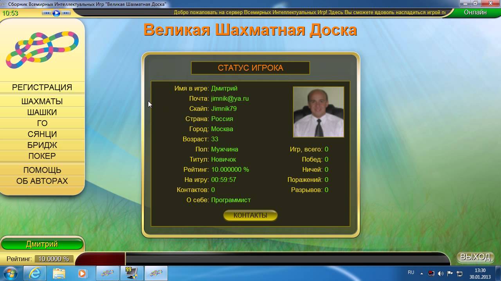Start music with the blue play button
The image size is (501, 281).
(56, 13)
